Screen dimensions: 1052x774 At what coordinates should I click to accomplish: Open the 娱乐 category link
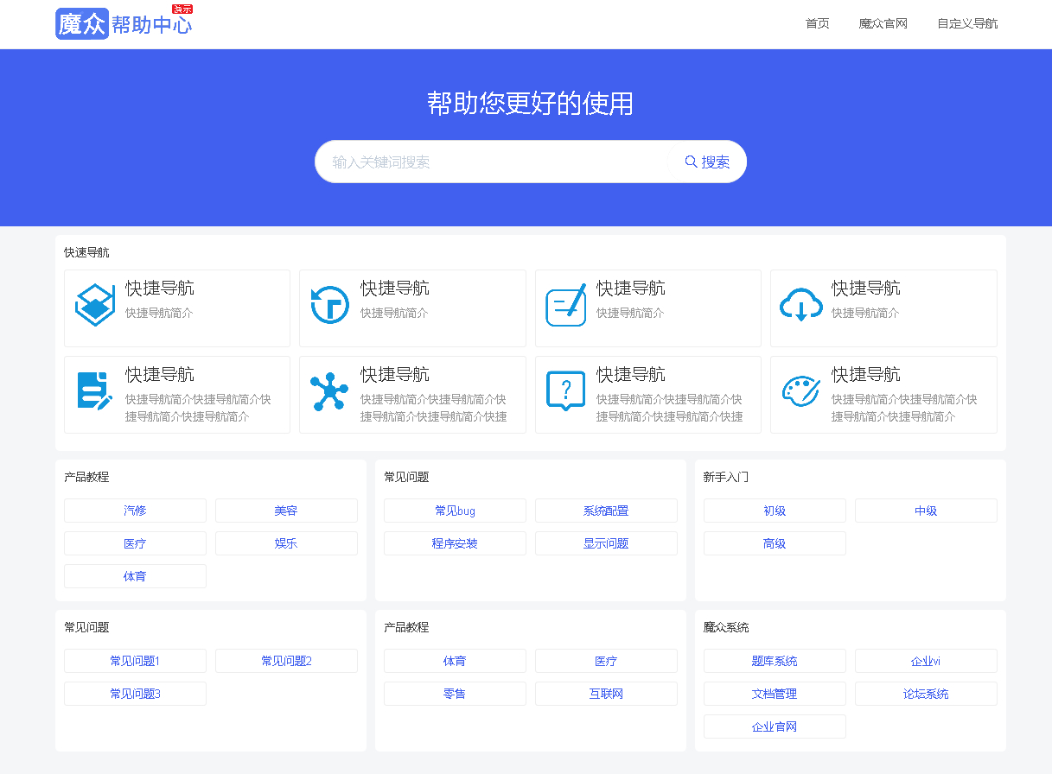click(x=286, y=543)
